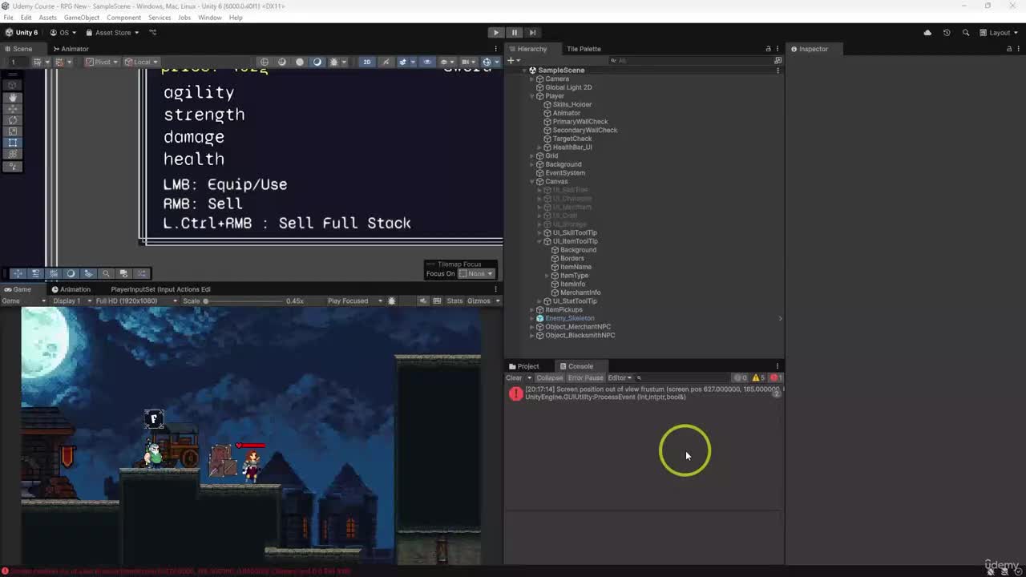
Task: Select Object_BlacksmithNPC in Hierarchy
Action: tap(580, 335)
